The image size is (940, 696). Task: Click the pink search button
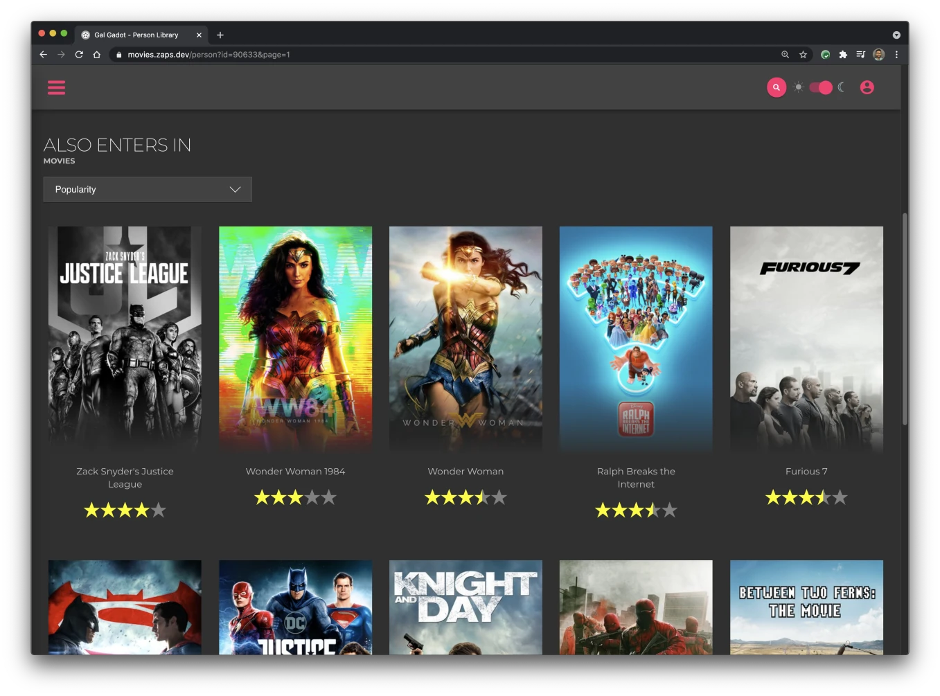777,87
